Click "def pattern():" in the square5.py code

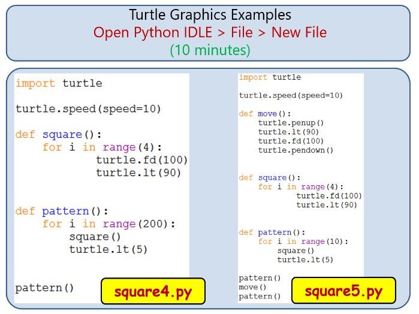point(272,233)
